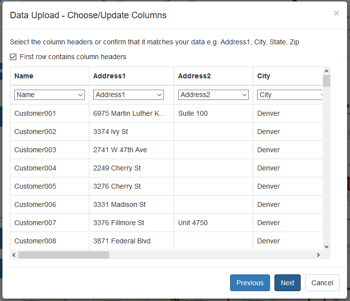
Task: Open the City column mapping dropdown
Action: pos(290,95)
